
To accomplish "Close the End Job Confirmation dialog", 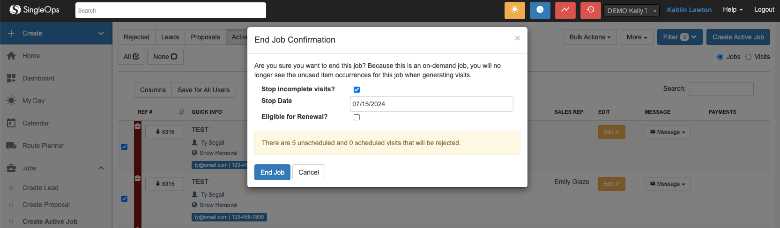I will [517, 38].
